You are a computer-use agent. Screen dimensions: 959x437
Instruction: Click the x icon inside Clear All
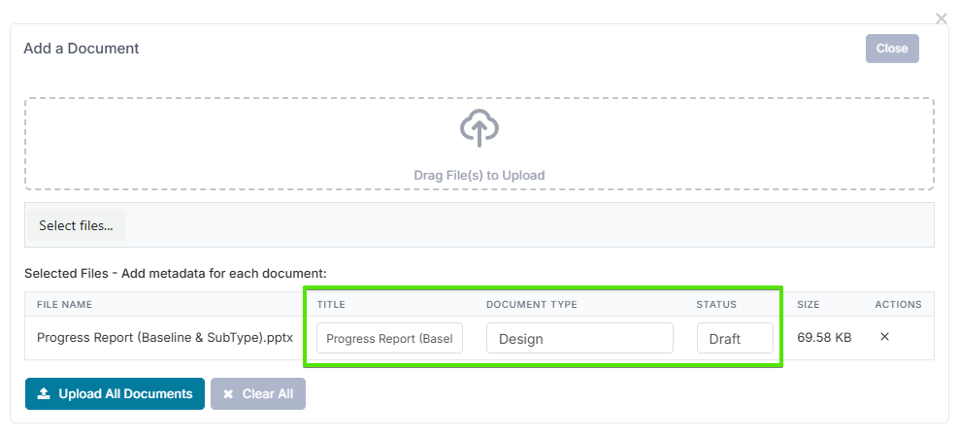228,394
